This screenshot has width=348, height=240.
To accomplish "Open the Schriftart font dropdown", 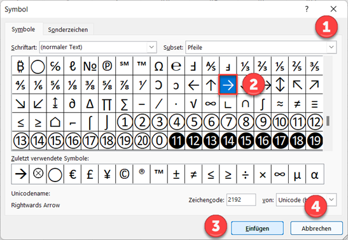I will [151, 47].
